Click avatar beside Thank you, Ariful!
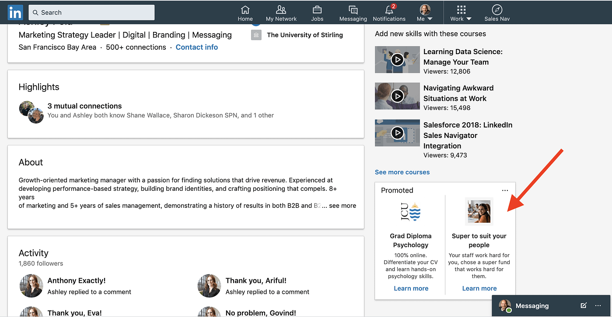This screenshot has width=612, height=317. point(210,286)
